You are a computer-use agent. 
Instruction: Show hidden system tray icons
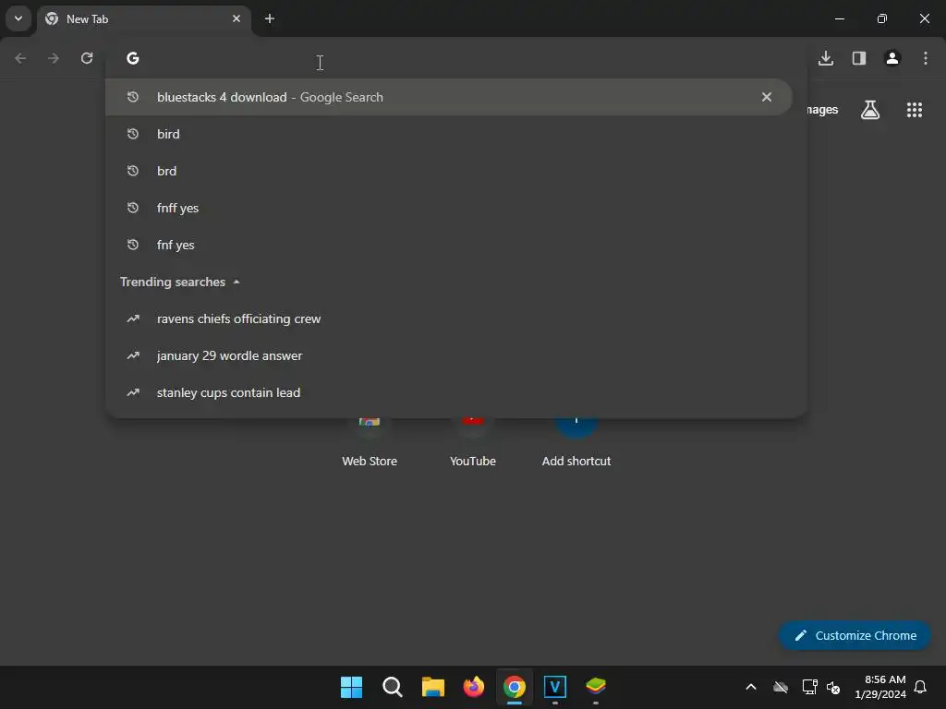(x=750, y=687)
